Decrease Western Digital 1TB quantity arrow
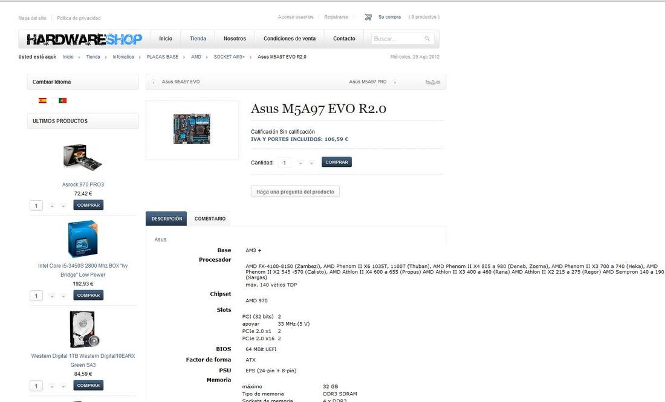The width and height of the screenshot is (665, 402). (x=63, y=386)
